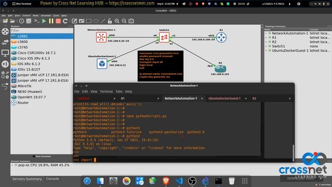
Task: Select Juniper vMX vCP 17.1R1.8-ESXi template
Action: (41, 75)
